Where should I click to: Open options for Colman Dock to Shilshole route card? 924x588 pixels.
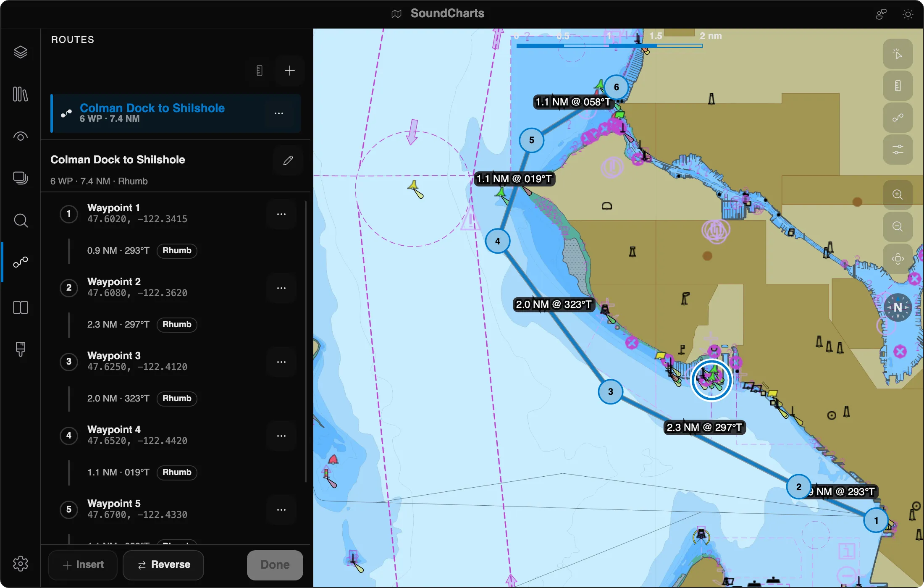point(279,113)
